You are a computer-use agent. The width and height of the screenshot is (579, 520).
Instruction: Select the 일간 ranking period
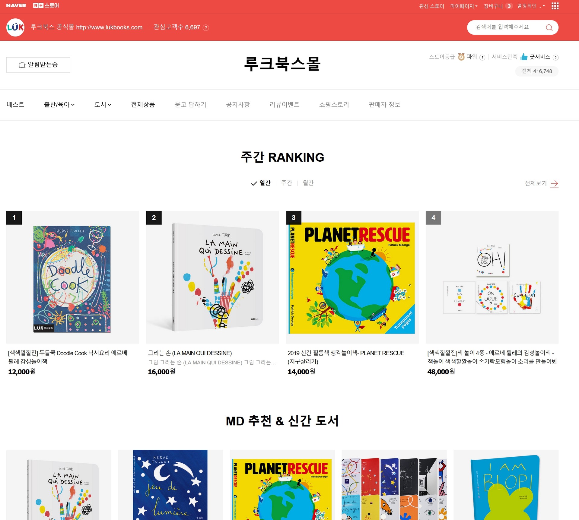click(x=261, y=183)
